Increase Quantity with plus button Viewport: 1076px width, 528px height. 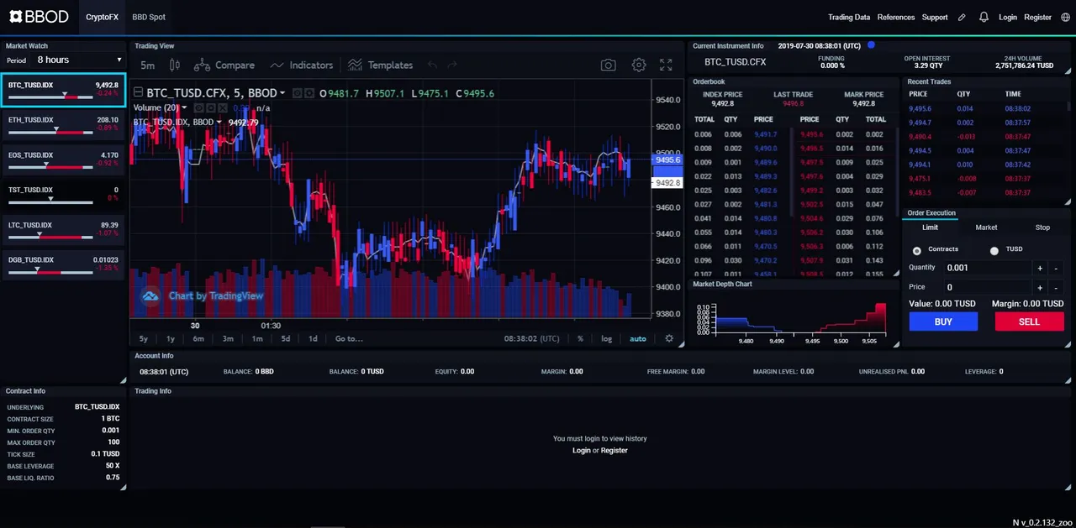[x=1040, y=268]
